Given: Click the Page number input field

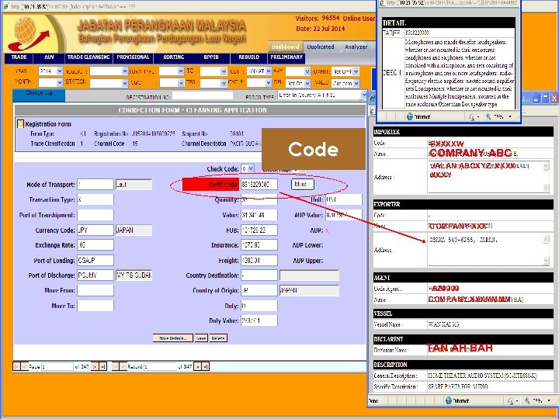Looking at the screenshot, I should pos(57,366).
